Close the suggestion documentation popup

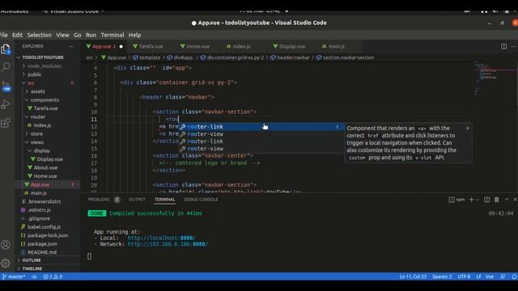point(468,128)
